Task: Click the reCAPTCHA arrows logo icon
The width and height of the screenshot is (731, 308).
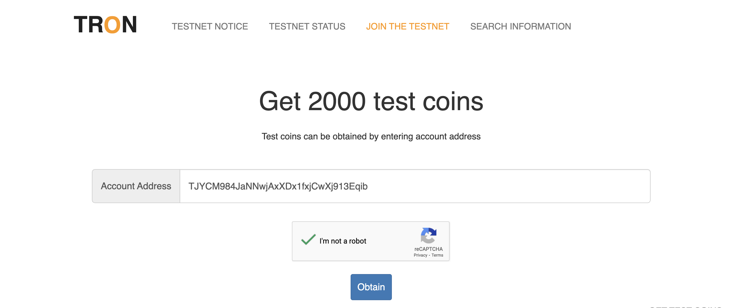Action: (x=428, y=235)
